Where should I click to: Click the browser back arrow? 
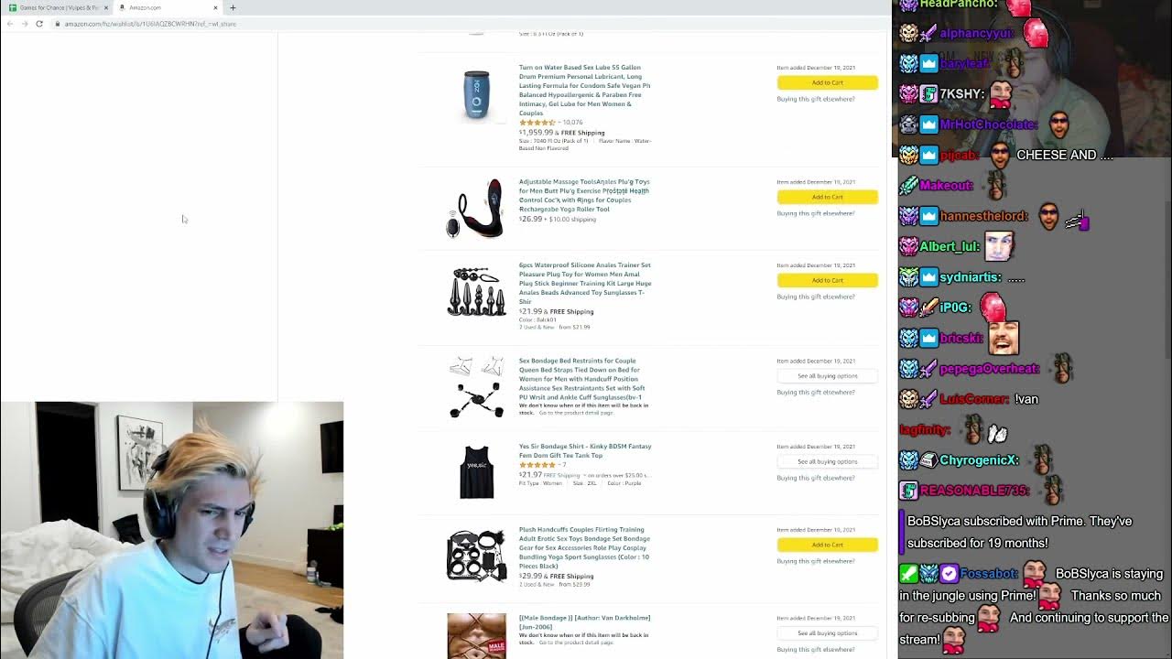click(x=10, y=23)
